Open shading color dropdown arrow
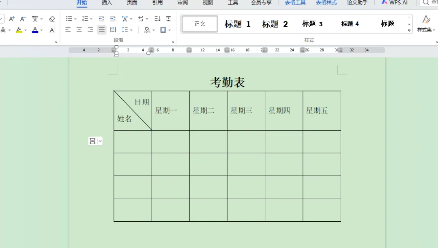This screenshot has height=248, width=438. click(154, 30)
